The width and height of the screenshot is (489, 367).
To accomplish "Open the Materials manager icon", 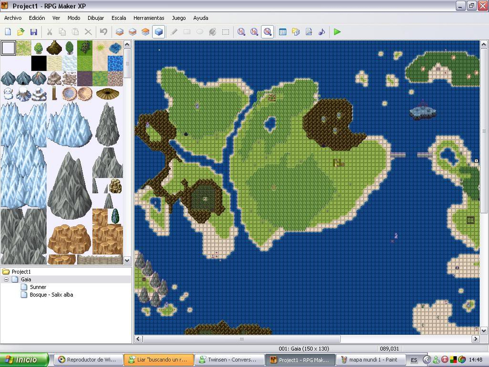I will [x=295, y=32].
